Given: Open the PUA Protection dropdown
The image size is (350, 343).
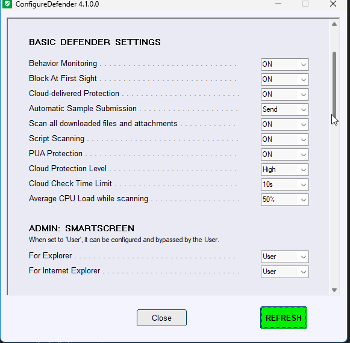Looking at the screenshot, I should 284,155.
